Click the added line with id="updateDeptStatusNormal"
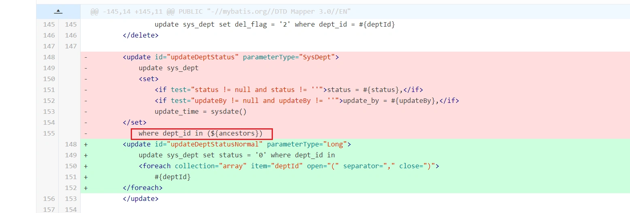 click(x=236, y=144)
